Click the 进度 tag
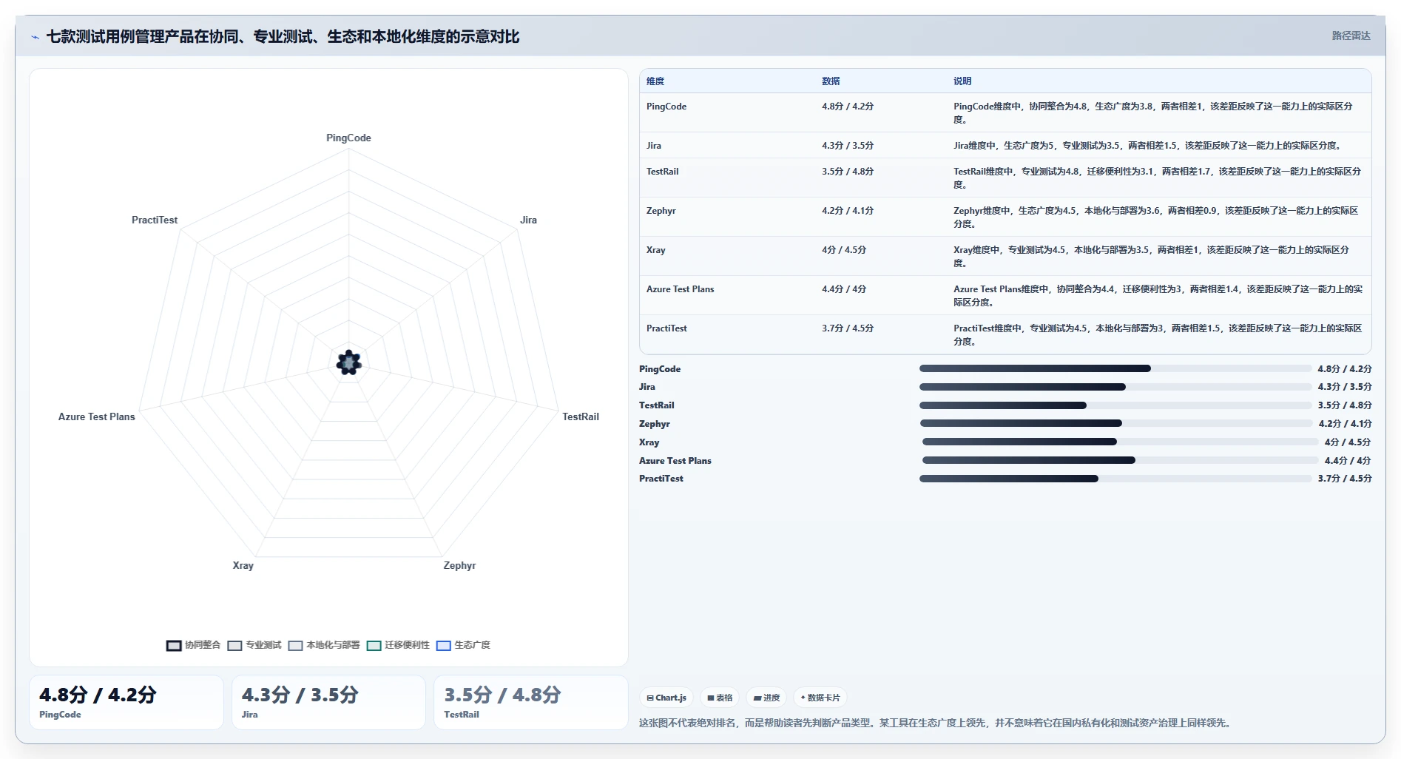The width and height of the screenshot is (1401, 759). 766,698
